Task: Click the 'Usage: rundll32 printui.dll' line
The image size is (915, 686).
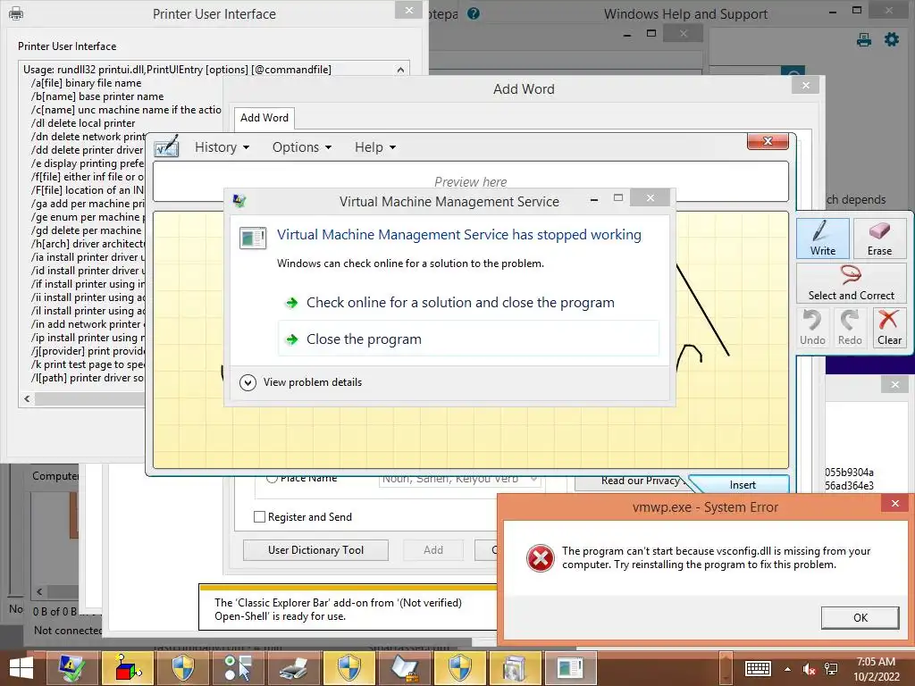Action: click(x=178, y=70)
